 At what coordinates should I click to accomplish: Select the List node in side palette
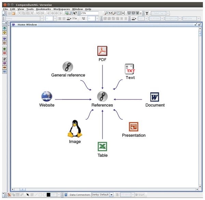point(4,43)
